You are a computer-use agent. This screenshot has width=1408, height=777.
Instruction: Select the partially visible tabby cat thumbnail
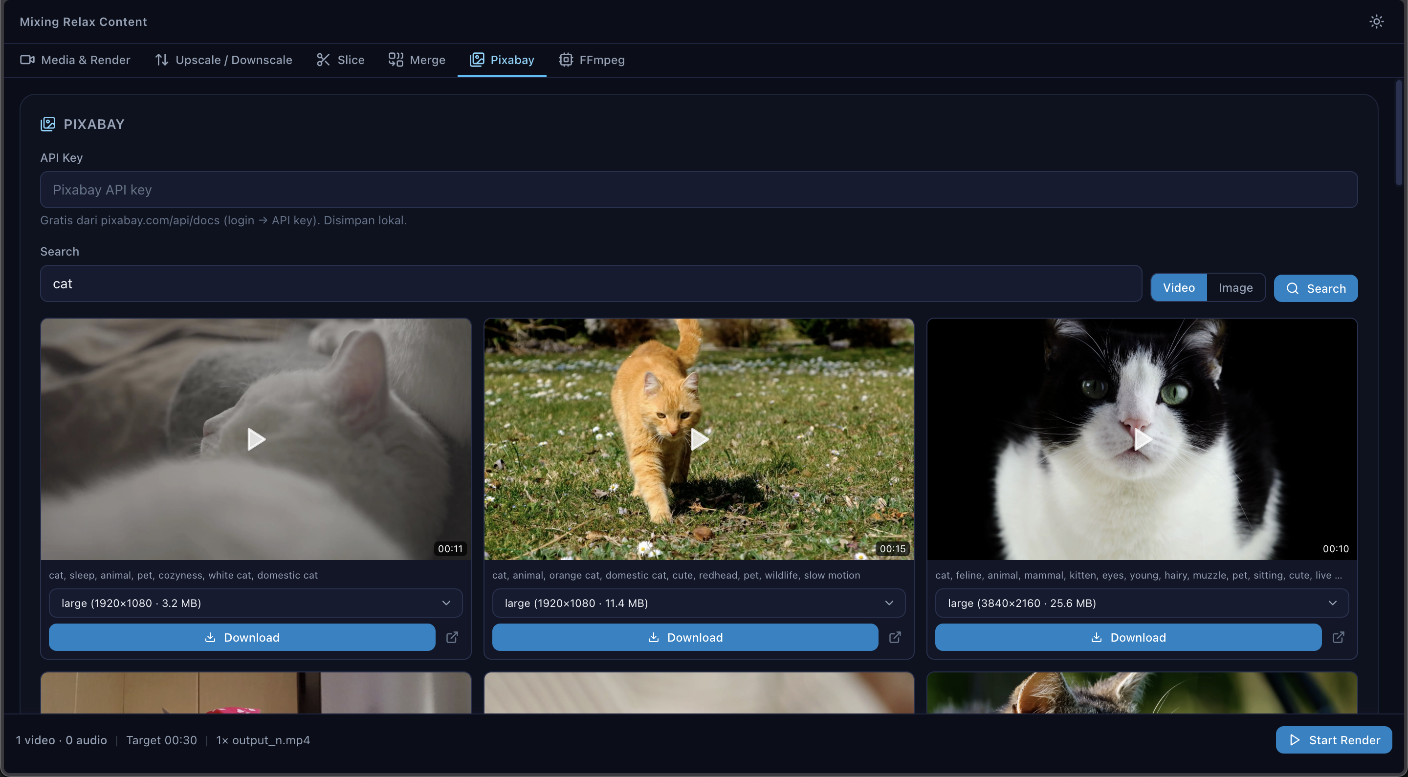tap(1143, 693)
